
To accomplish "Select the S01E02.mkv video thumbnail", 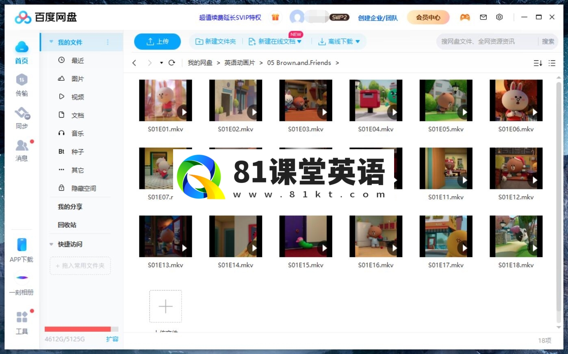I will tap(236, 100).
